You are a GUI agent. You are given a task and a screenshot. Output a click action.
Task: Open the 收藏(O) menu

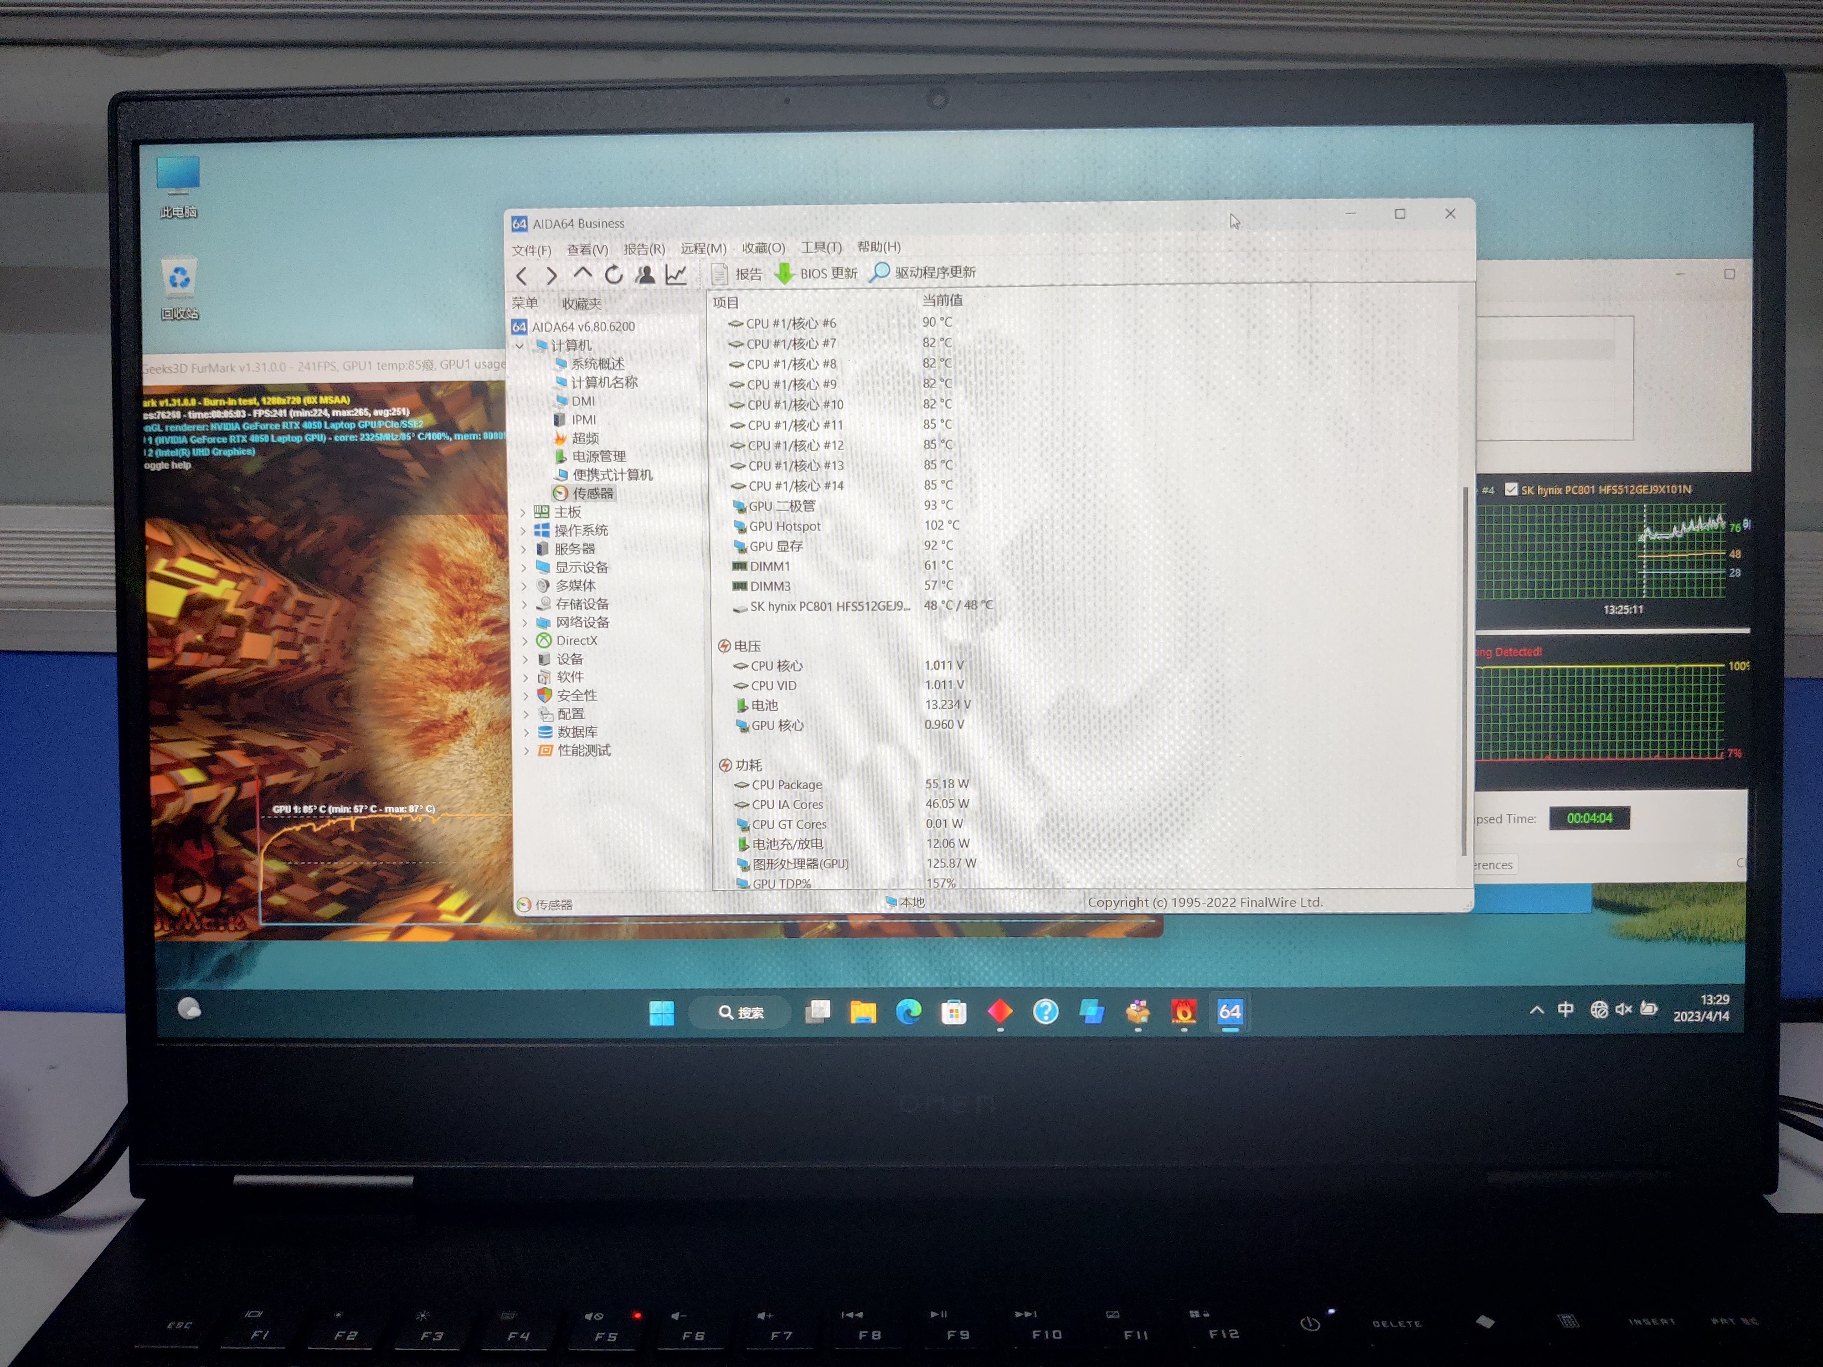763,248
